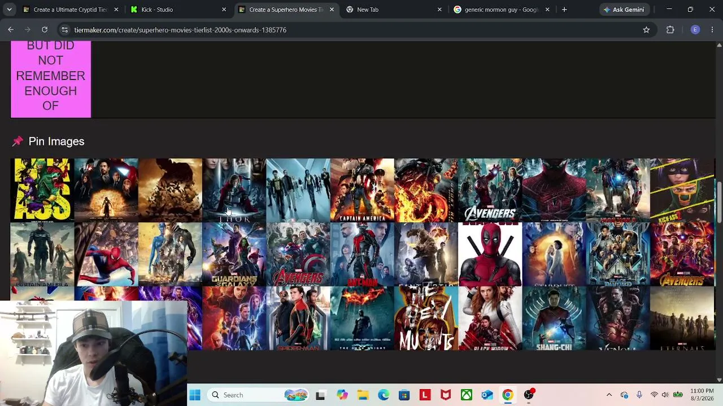Select The New Mutants poster
Viewport: 723px width, 406px height.
pyautogui.click(x=426, y=318)
